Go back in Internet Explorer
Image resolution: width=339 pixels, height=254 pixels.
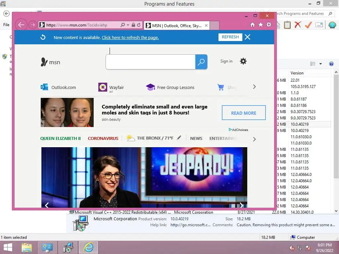coord(21,25)
